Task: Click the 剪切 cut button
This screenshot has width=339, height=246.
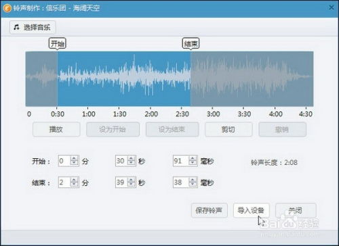Action: click(228, 130)
